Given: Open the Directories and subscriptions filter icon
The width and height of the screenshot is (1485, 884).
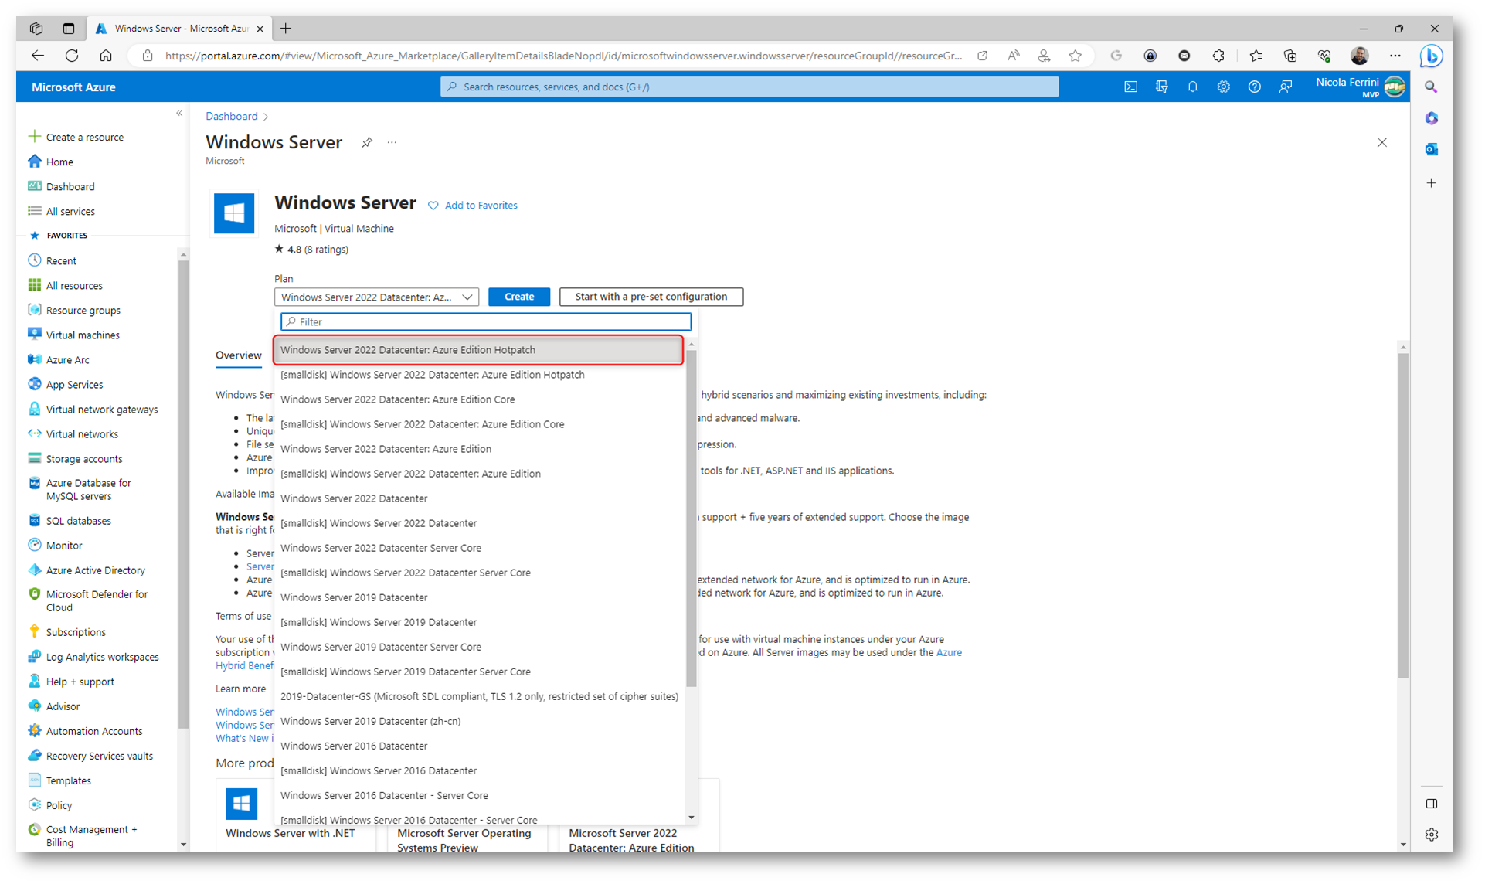Looking at the screenshot, I should [x=1161, y=87].
